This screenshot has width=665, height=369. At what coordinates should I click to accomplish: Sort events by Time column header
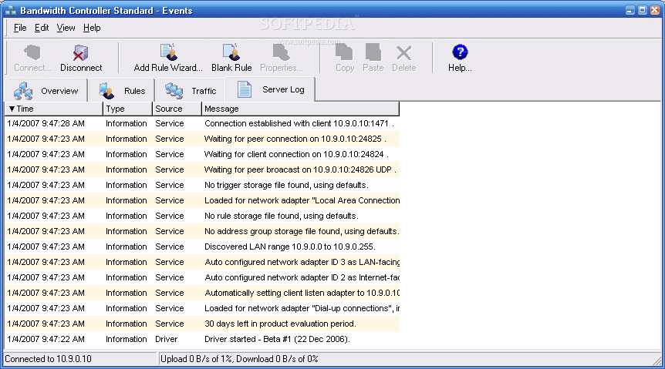53,109
